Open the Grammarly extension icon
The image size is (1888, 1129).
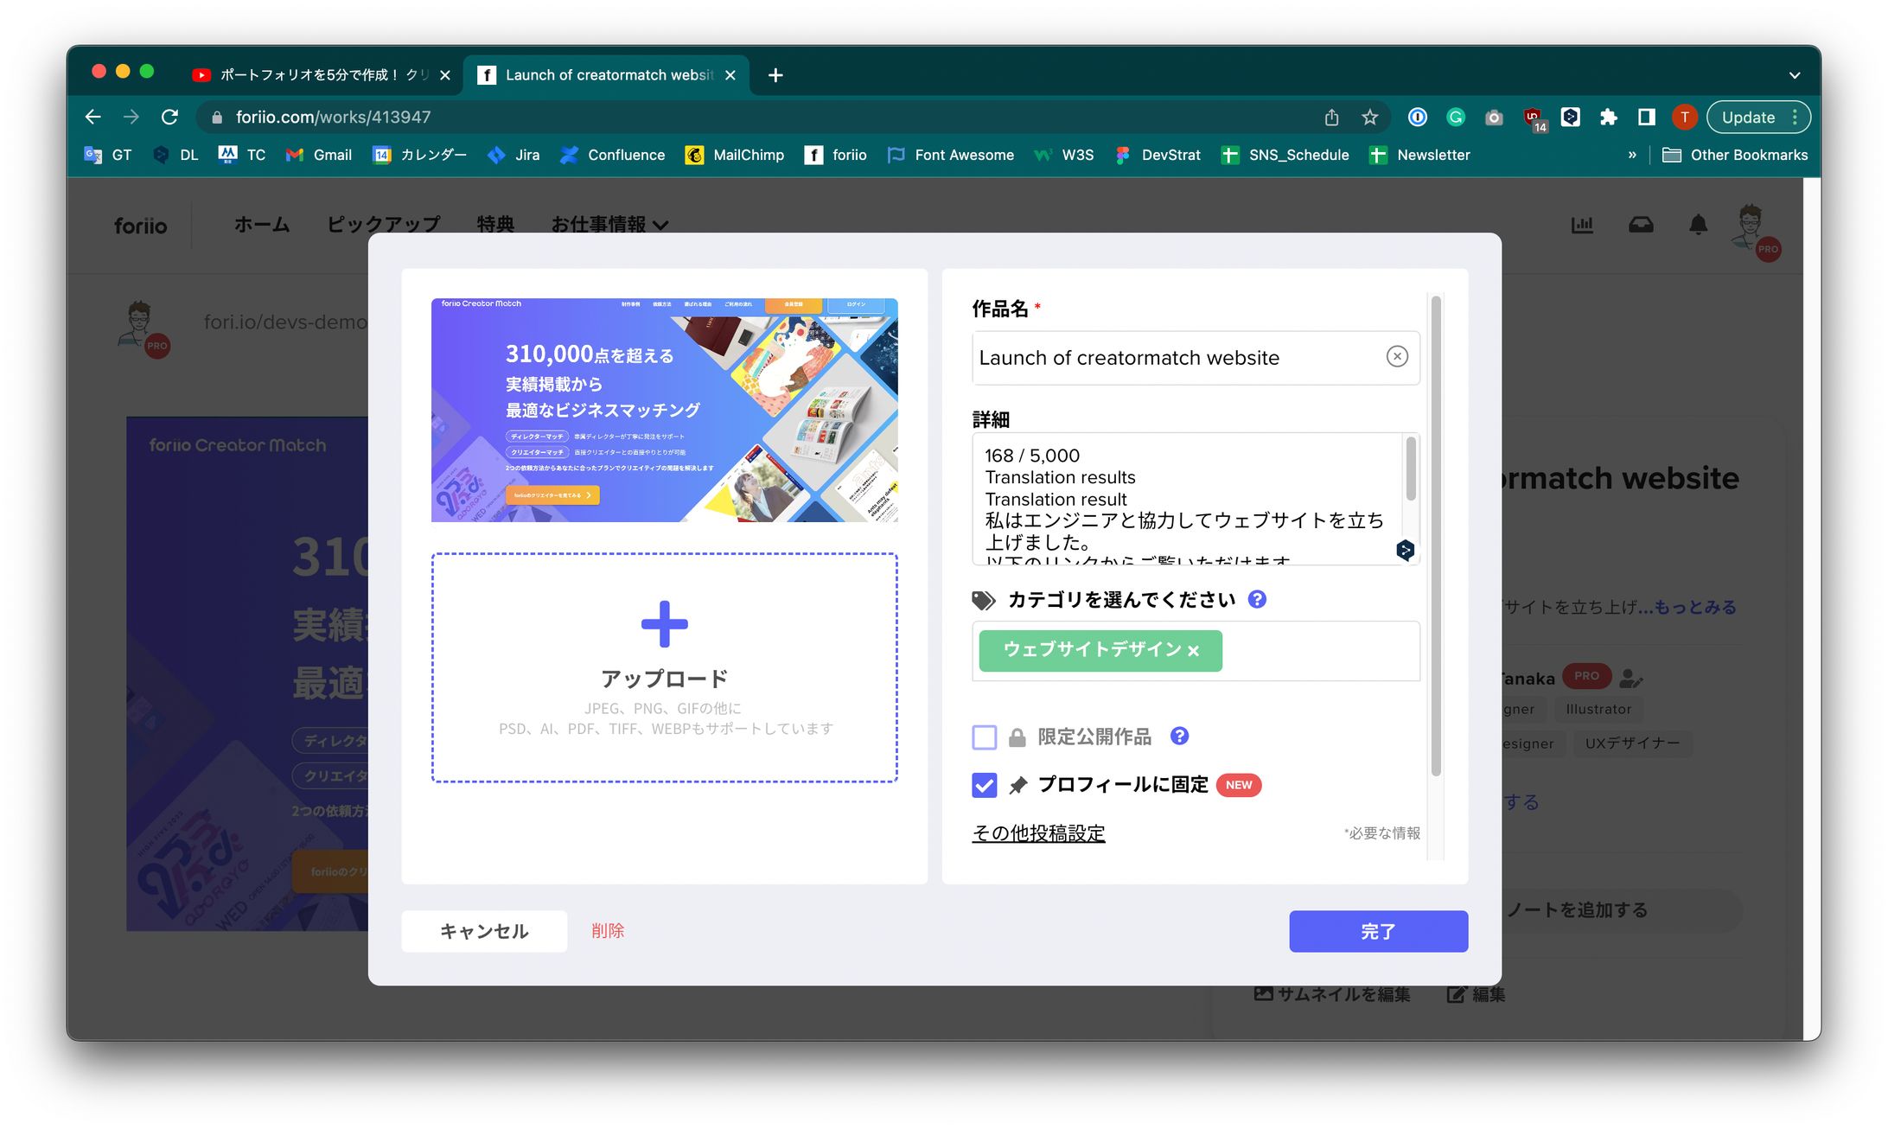click(1456, 117)
